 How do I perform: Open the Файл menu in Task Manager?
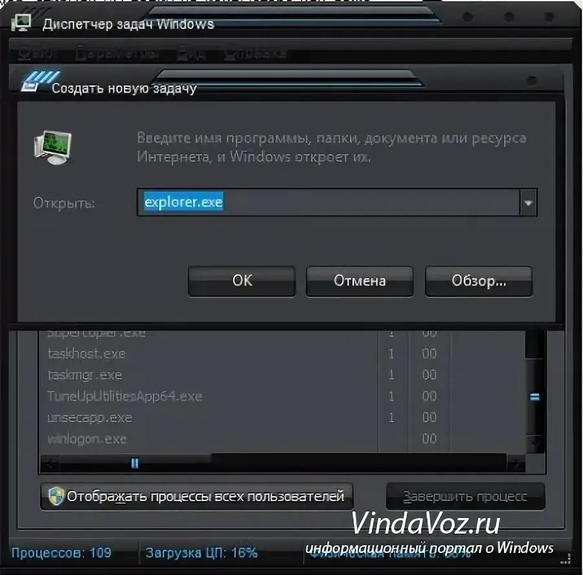click(36, 54)
